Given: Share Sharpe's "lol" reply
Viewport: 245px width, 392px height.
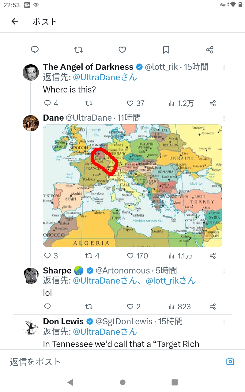Looking at the screenshot, I should (x=213, y=307).
